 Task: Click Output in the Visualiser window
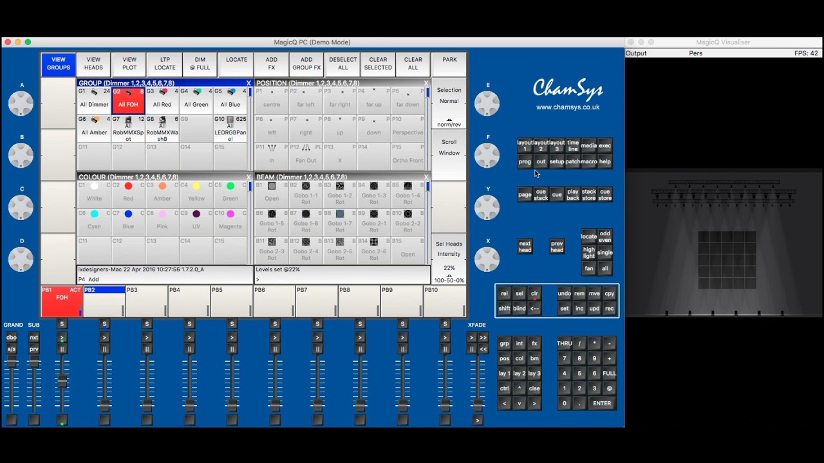click(x=636, y=53)
